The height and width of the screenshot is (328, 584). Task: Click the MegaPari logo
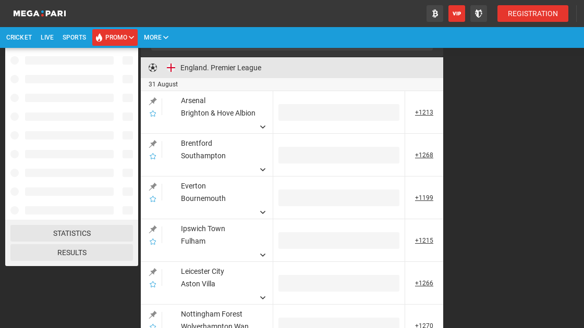[40, 14]
